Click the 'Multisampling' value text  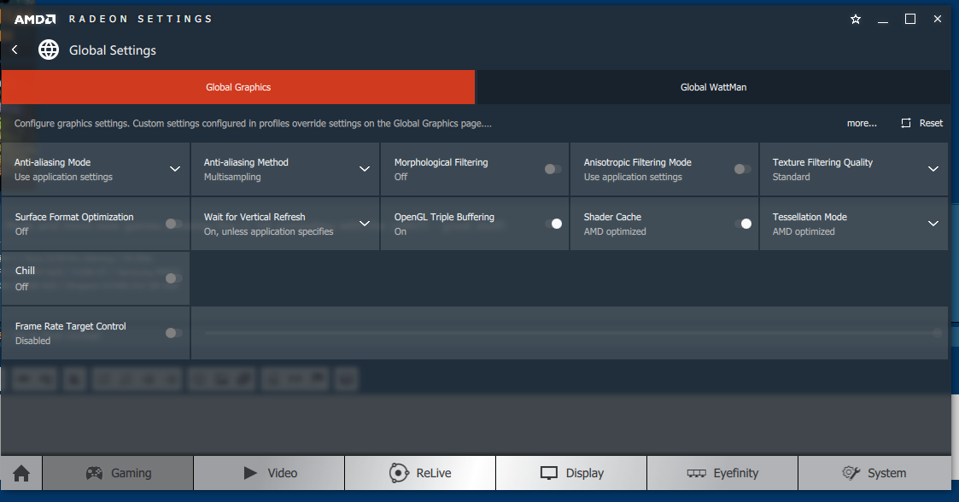[x=232, y=177]
